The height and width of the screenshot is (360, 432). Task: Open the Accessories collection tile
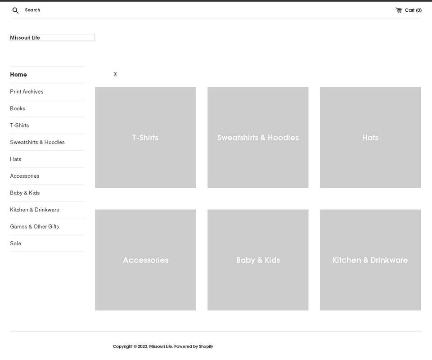[145, 260]
